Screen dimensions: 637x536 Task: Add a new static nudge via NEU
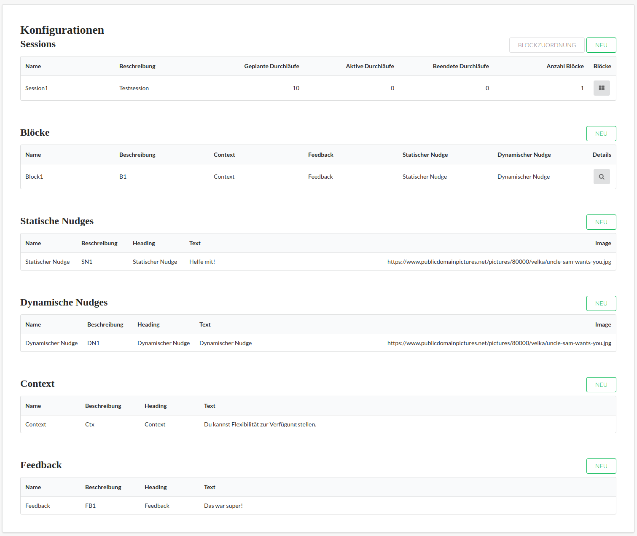(x=601, y=222)
